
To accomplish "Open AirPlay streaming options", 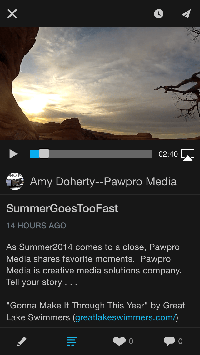I will coord(188,154).
